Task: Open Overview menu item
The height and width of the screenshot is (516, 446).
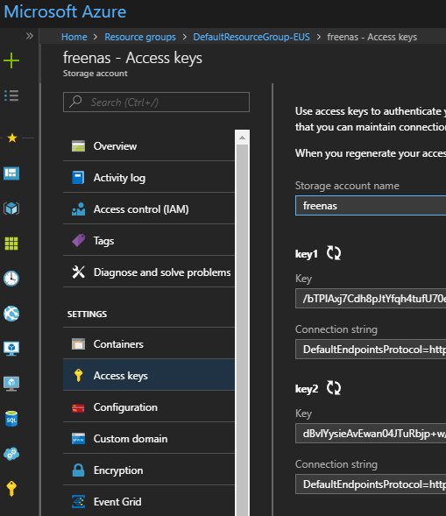Action: tap(149, 146)
